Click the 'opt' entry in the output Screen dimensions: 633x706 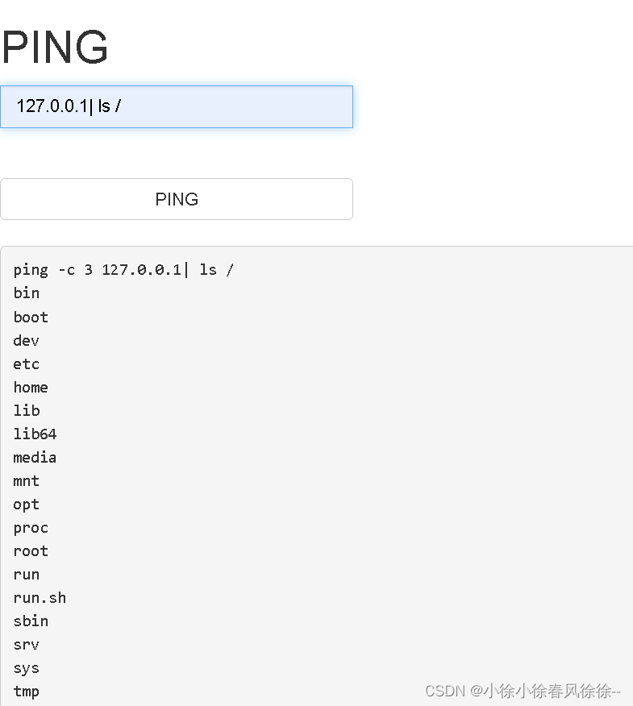pos(26,504)
